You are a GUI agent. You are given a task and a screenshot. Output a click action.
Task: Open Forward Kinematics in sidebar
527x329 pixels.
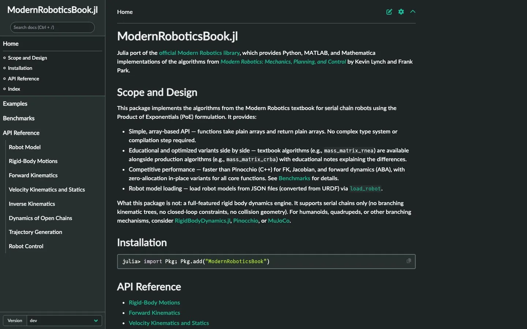[33, 175]
